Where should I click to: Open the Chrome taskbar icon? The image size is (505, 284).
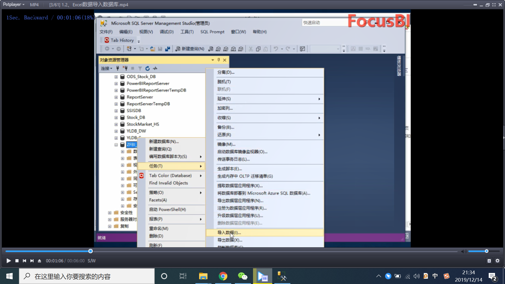tap(223, 276)
